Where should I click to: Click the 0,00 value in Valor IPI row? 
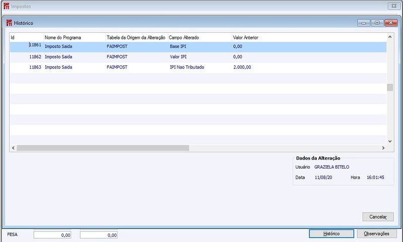click(237, 57)
